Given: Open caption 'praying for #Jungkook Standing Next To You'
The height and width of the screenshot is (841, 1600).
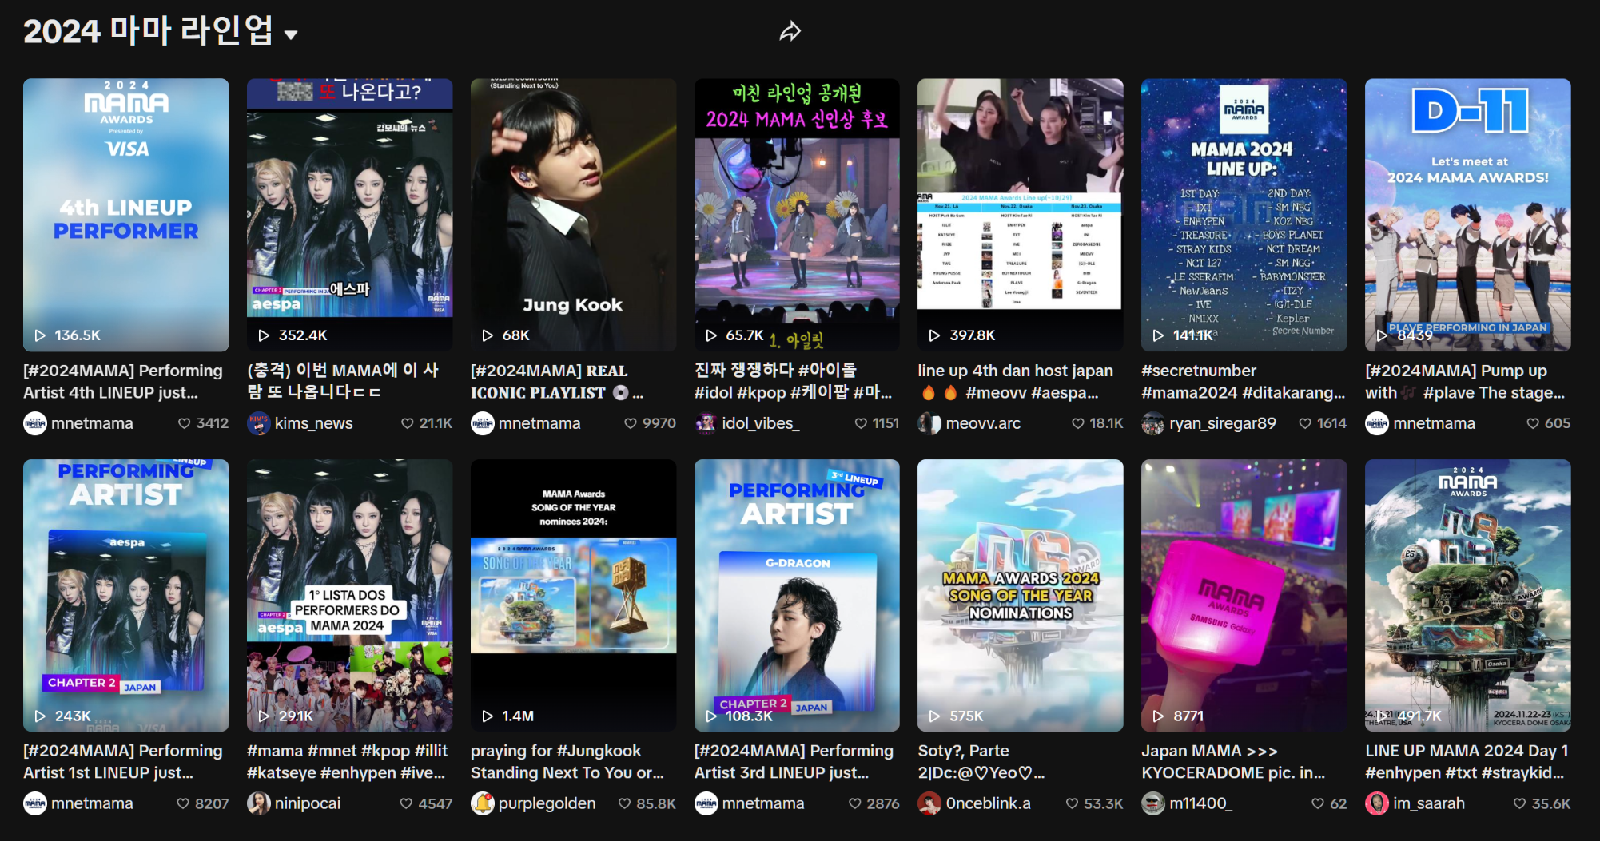Looking at the screenshot, I should click(567, 762).
